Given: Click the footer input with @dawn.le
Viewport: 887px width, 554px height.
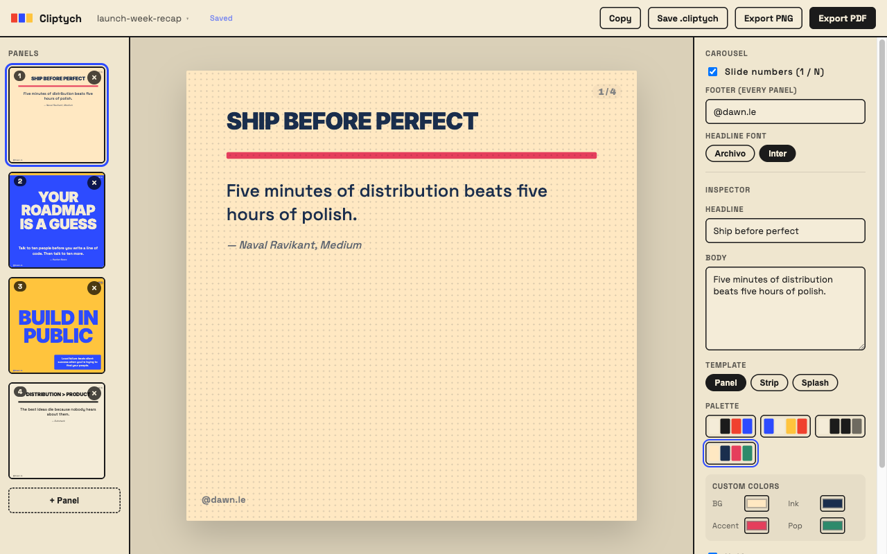Looking at the screenshot, I should pyautogui.click(x=785, y=111).
